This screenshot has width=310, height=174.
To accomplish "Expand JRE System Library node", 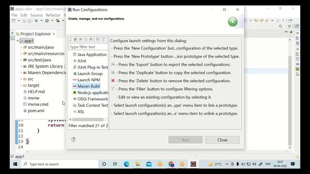I will pyautogui.click(x=21, y=66).
